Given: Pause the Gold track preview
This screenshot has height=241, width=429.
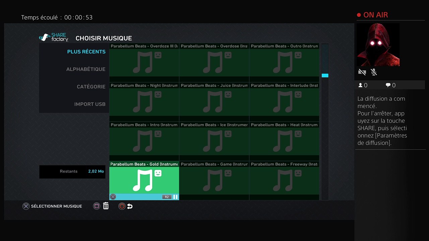Looking at the screenshot, I should click(x=175, y=197).
